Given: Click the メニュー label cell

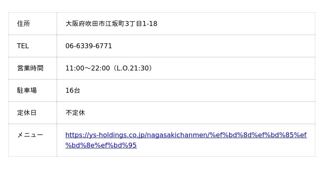Looking at the screenshot, I should (30, 135).
